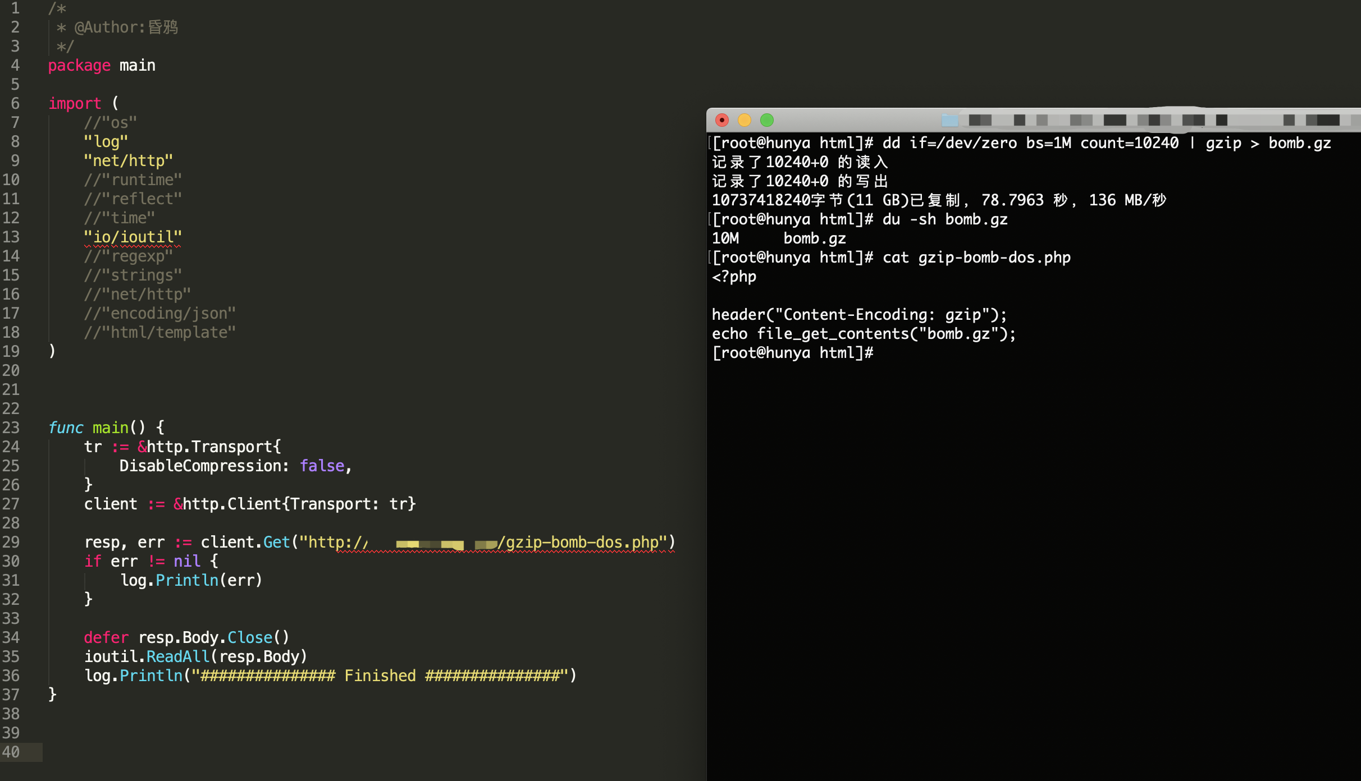The width and height of the screenshot is (1361, 781).
Task: Click the Content-Encoding header line in terminal
Action: pos(859,315)
